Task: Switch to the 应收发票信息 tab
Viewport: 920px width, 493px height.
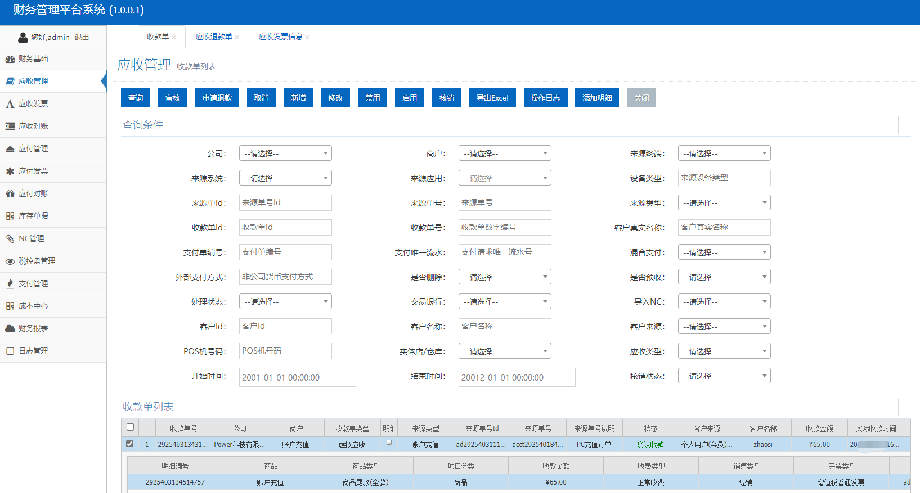Action: tap(280, 37)
